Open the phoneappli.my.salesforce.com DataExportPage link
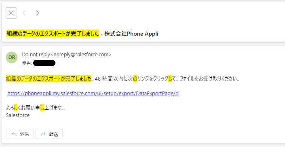Screen dimensions: 285x147 (x=93, y=94)
